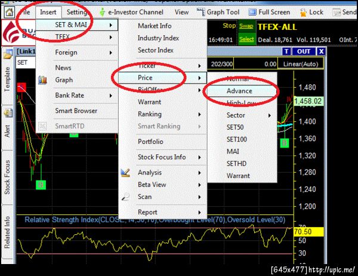Screen dimensions: 358x276
Task: Click the Alert speaker icon
Action: coord(8,113)
